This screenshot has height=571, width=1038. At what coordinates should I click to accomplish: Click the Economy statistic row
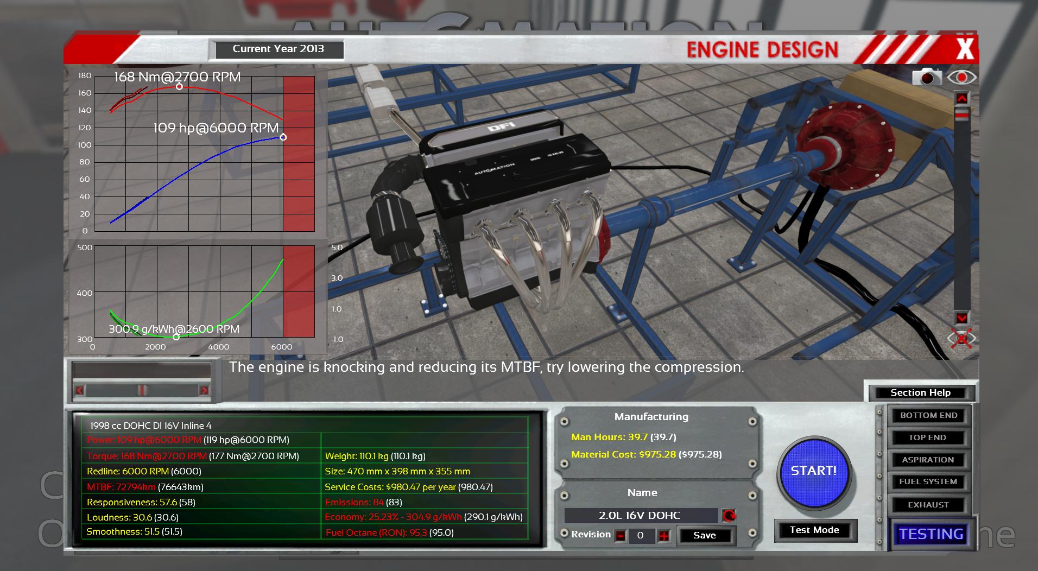[x=424, y=517]
